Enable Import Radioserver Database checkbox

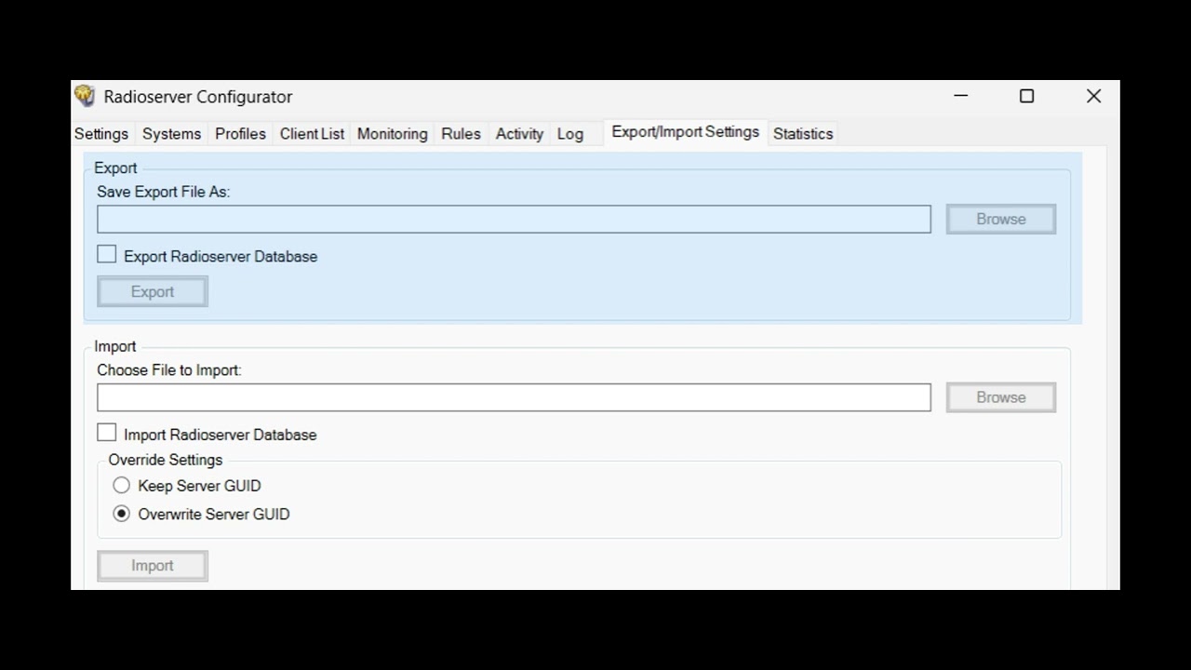107,433
